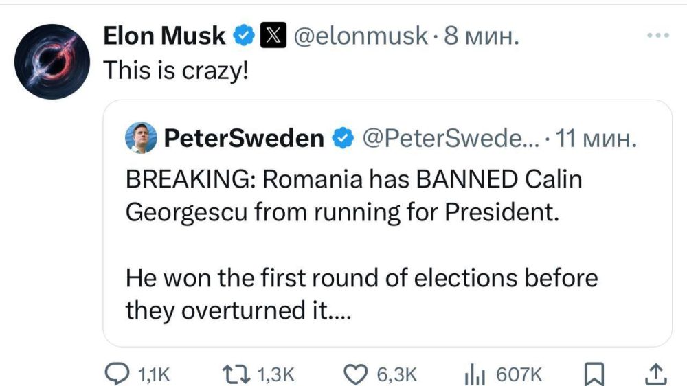This screenshot has height=386, width=687.
Task: Click the "This is crazy!" post text
Action: 175,70
